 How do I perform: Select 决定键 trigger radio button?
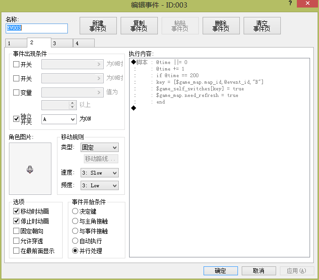75,211
